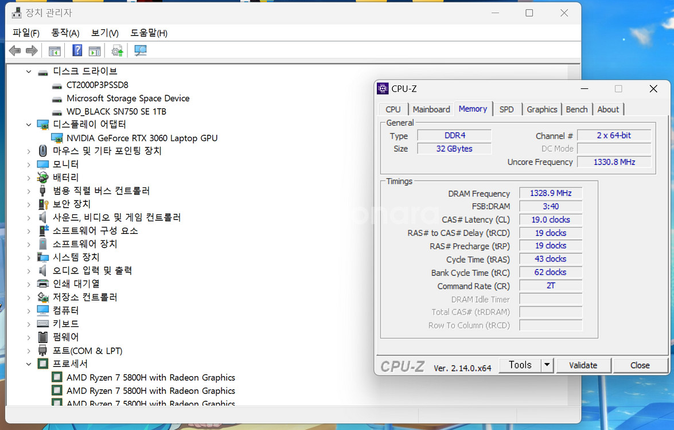This screenshot has height=430, width=674.
Task: Click the 디스크 드라이브 disk icon
Action: tap(43, 72)
